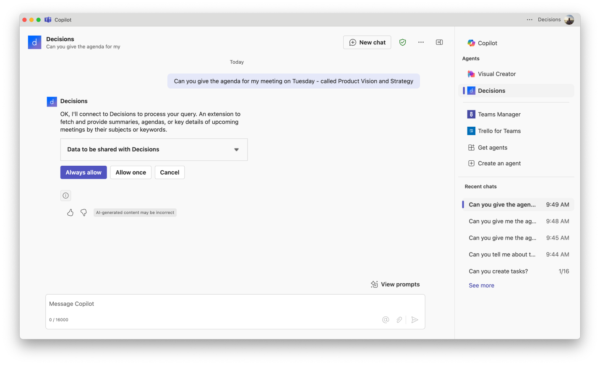This screenshot has height=365, width=600.
Task: Click See more recent chats link
Action: tap(481, 286)
